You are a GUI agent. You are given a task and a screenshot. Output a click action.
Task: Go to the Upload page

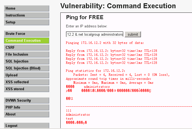(27, 75)
